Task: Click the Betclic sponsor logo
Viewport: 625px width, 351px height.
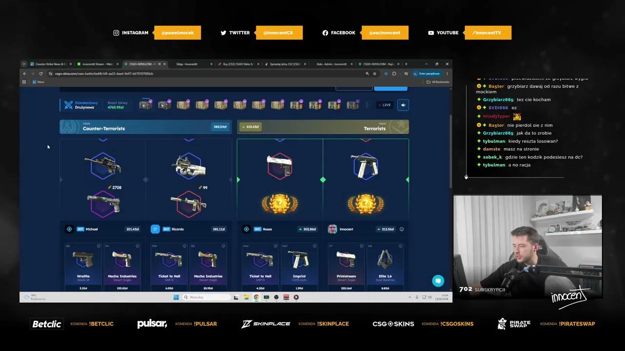Action: pyautogui.click(x=47, y=324)
